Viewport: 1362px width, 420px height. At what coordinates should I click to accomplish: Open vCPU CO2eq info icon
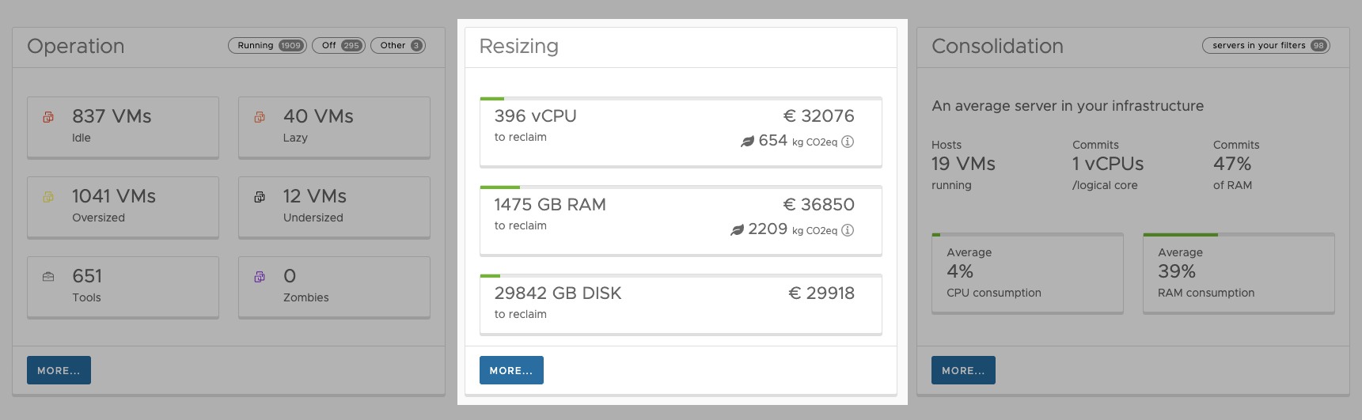tap(848, 142)
